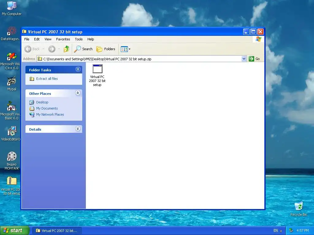Image resolution: width=314 pixels, height=235 pixels.
Task: Select the Recycle Bin icon
Action: 299,209
